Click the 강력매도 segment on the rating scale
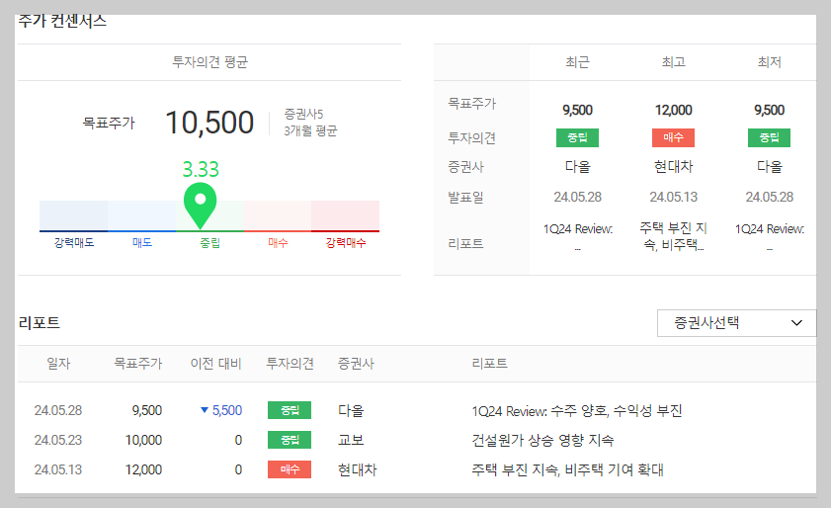 pos(74,215)
